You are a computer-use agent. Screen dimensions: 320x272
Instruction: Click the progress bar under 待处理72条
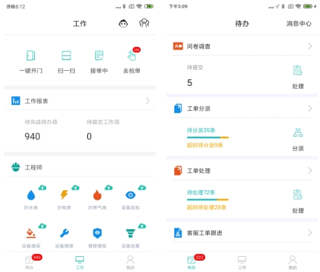coord(208,199)
